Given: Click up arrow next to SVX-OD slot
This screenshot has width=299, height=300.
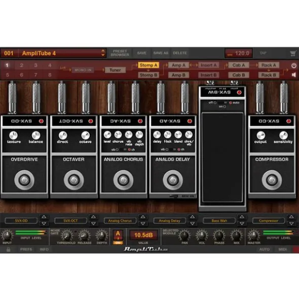Looking at the screenshot, I should click(44, 217).
